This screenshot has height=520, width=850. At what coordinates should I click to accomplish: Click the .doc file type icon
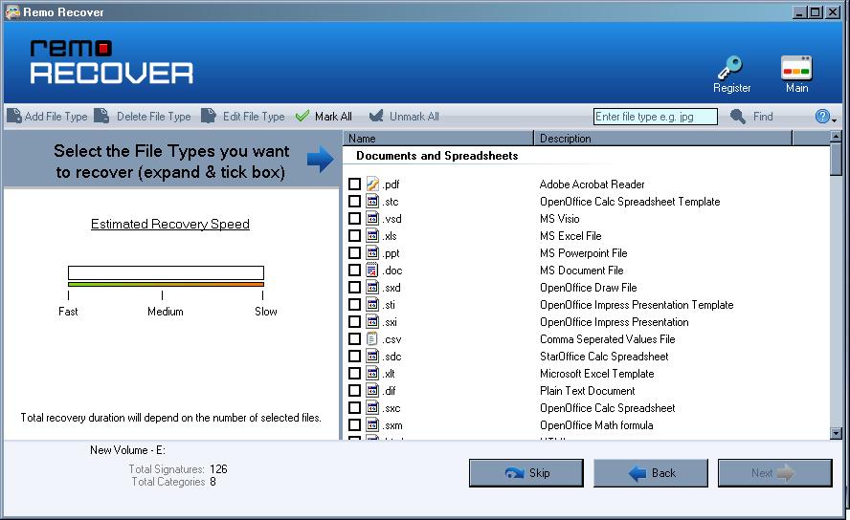point(372,270)
